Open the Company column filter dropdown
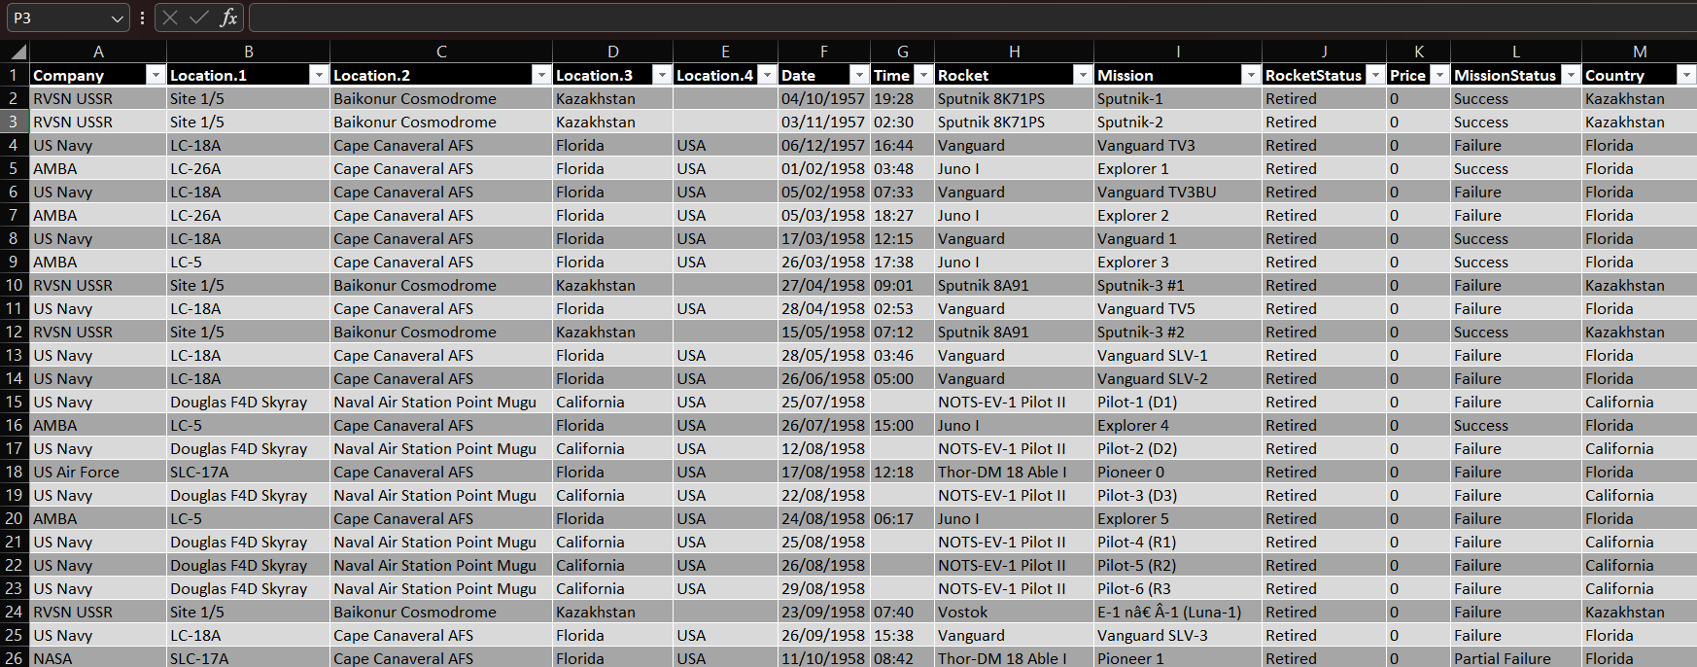Viewport: 1697px width, 667px height. coord(155,75)
